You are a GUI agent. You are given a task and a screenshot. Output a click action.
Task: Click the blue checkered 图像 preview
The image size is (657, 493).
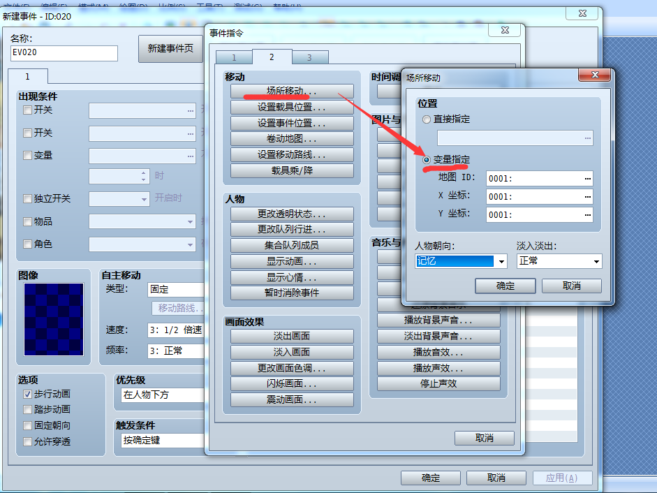pos(54,319)
